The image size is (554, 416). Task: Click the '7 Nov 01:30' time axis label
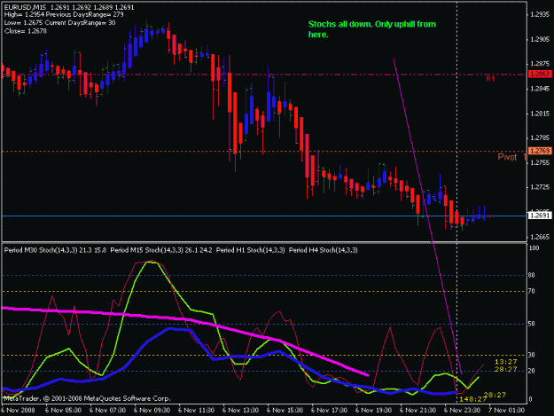(507, 411)
